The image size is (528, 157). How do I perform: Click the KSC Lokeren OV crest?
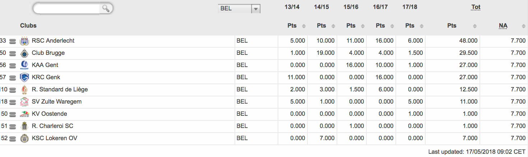tap(24, 138)
